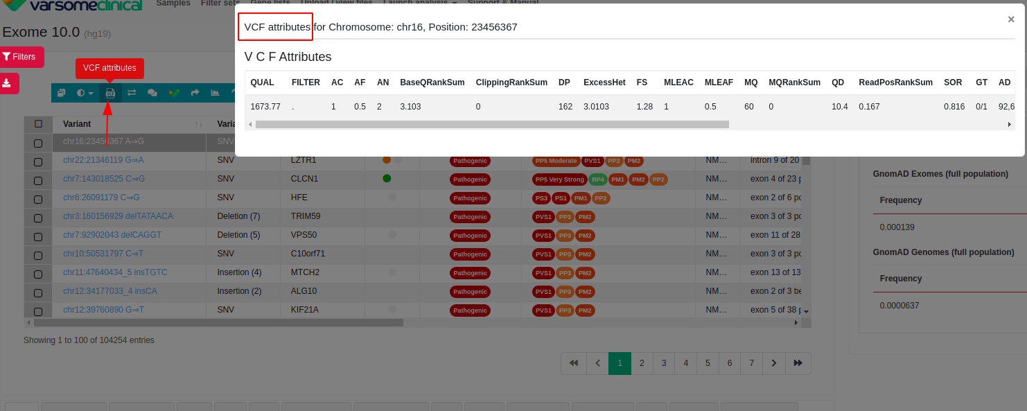1027x411 pixels.
Task: Open the comments/discussion toolbar icon
Action: pyautogui.click(x=153, y=92)
